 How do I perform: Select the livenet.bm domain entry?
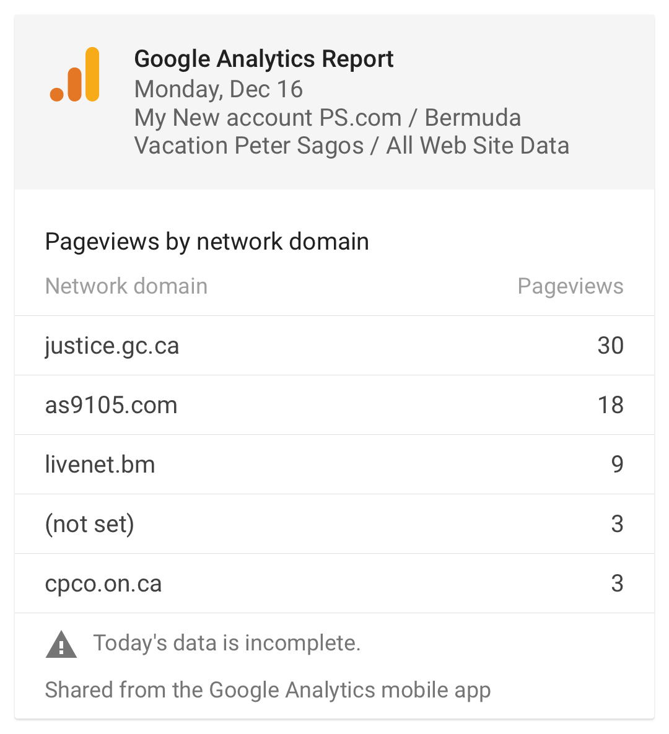[100, 465]
